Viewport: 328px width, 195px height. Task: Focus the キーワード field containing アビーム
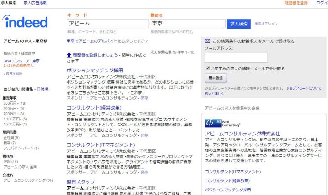click(x=108, y=24)
